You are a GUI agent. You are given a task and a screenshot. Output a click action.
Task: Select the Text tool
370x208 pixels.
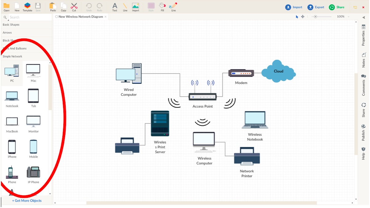(114, 6)
